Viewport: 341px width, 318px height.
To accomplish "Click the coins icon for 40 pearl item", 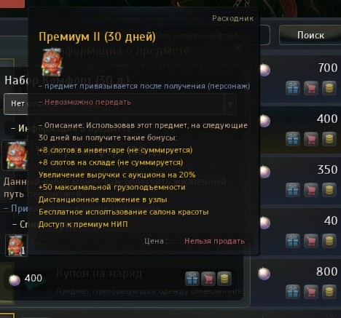I will tap(329, 241).
